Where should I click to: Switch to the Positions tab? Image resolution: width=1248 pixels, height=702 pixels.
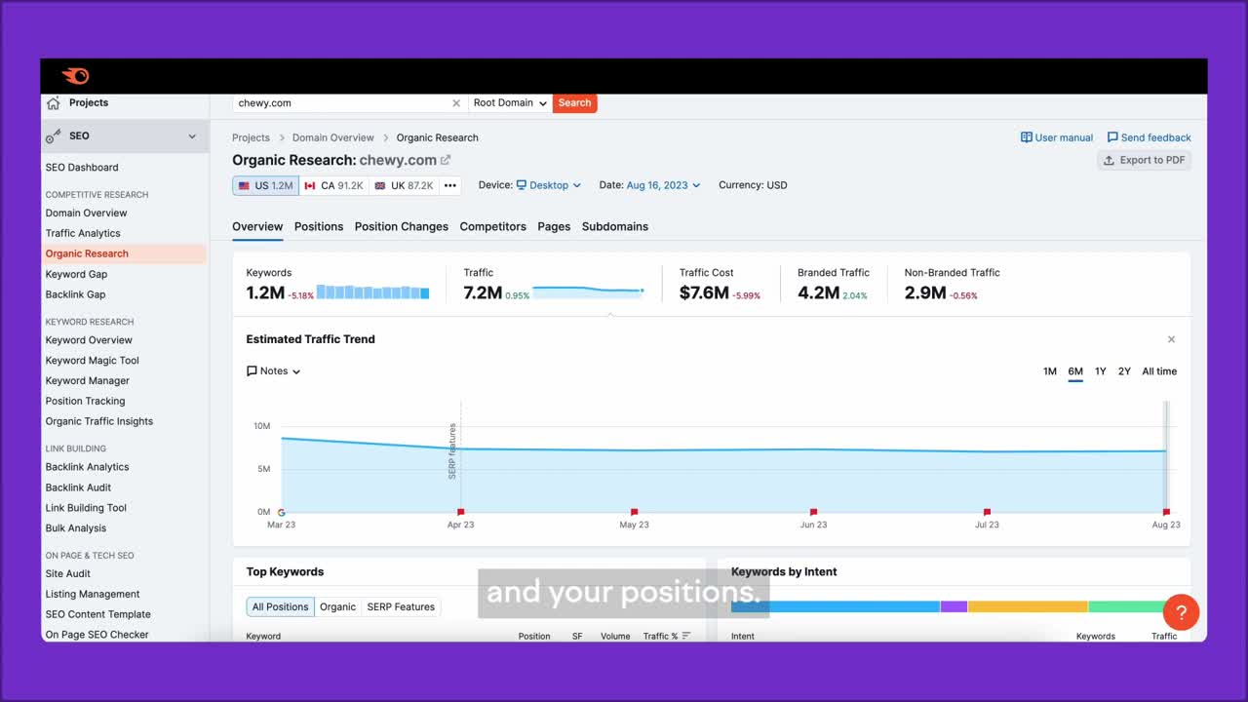point(319,226)
